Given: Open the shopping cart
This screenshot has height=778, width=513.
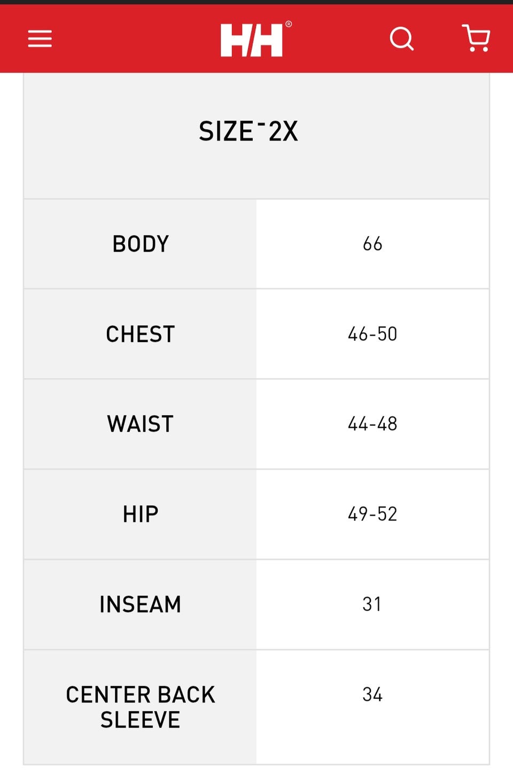Looking at the screenshot, I should point(476,38).
